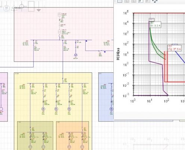
Task: Select the -Q3 Img: 87.5 A curve label
Action: coord(174,48)
